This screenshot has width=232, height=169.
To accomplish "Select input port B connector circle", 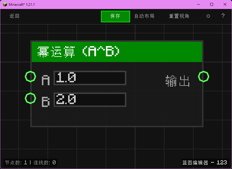I will click(30, 98).
